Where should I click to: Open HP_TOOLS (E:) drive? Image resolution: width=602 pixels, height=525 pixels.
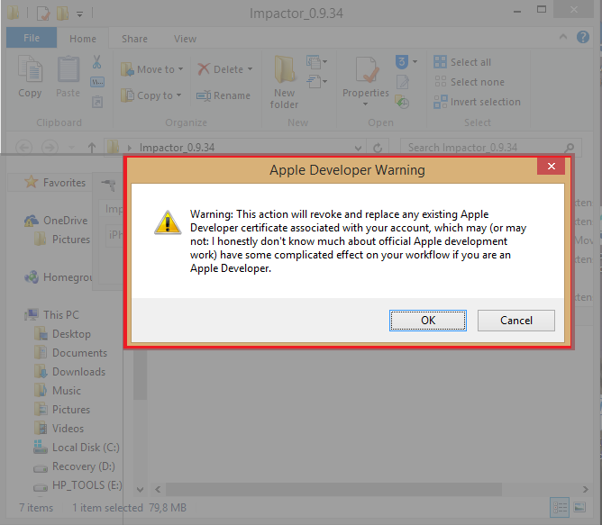point(78,485)
